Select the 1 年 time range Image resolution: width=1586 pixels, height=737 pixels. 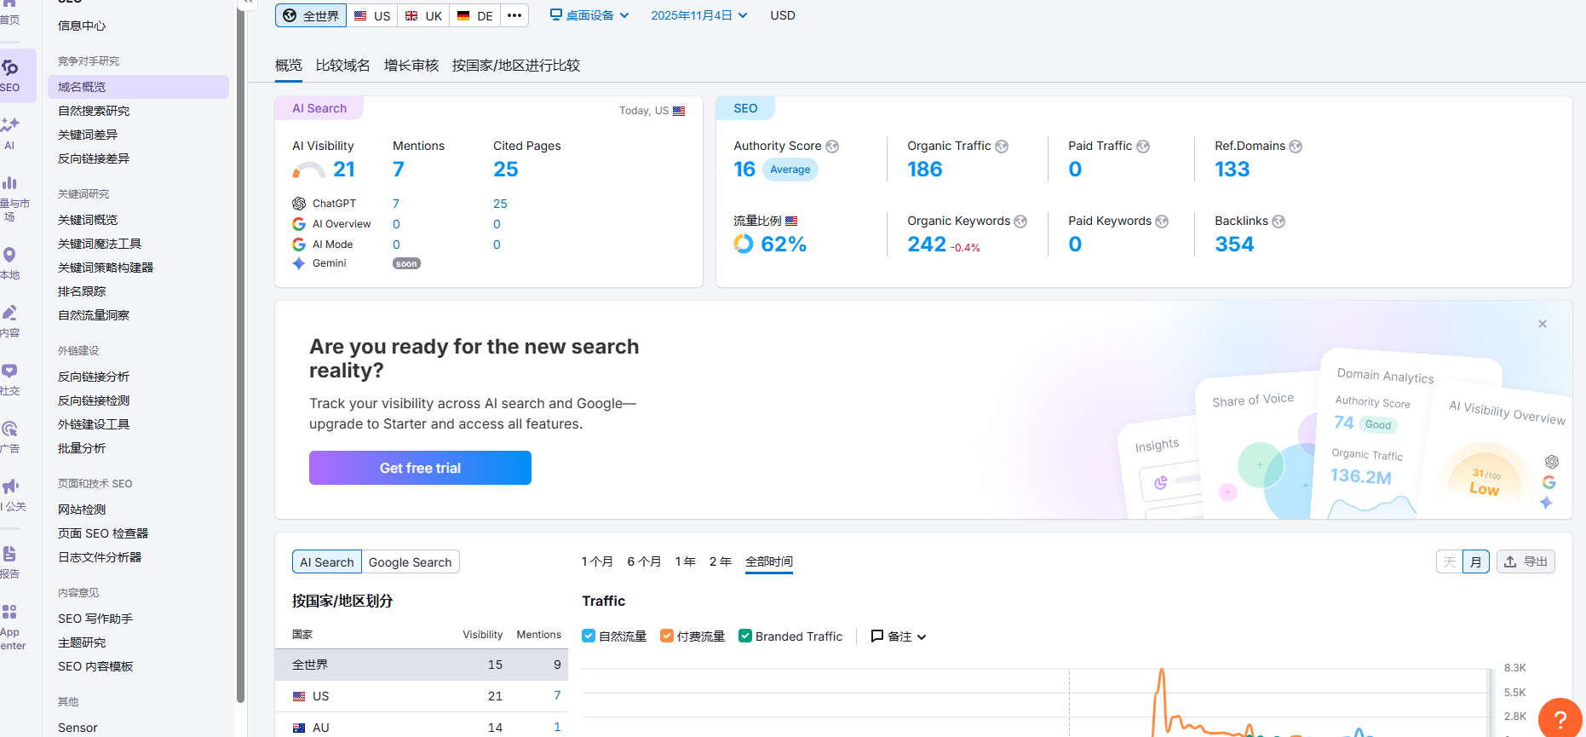[x=686, y=561]
